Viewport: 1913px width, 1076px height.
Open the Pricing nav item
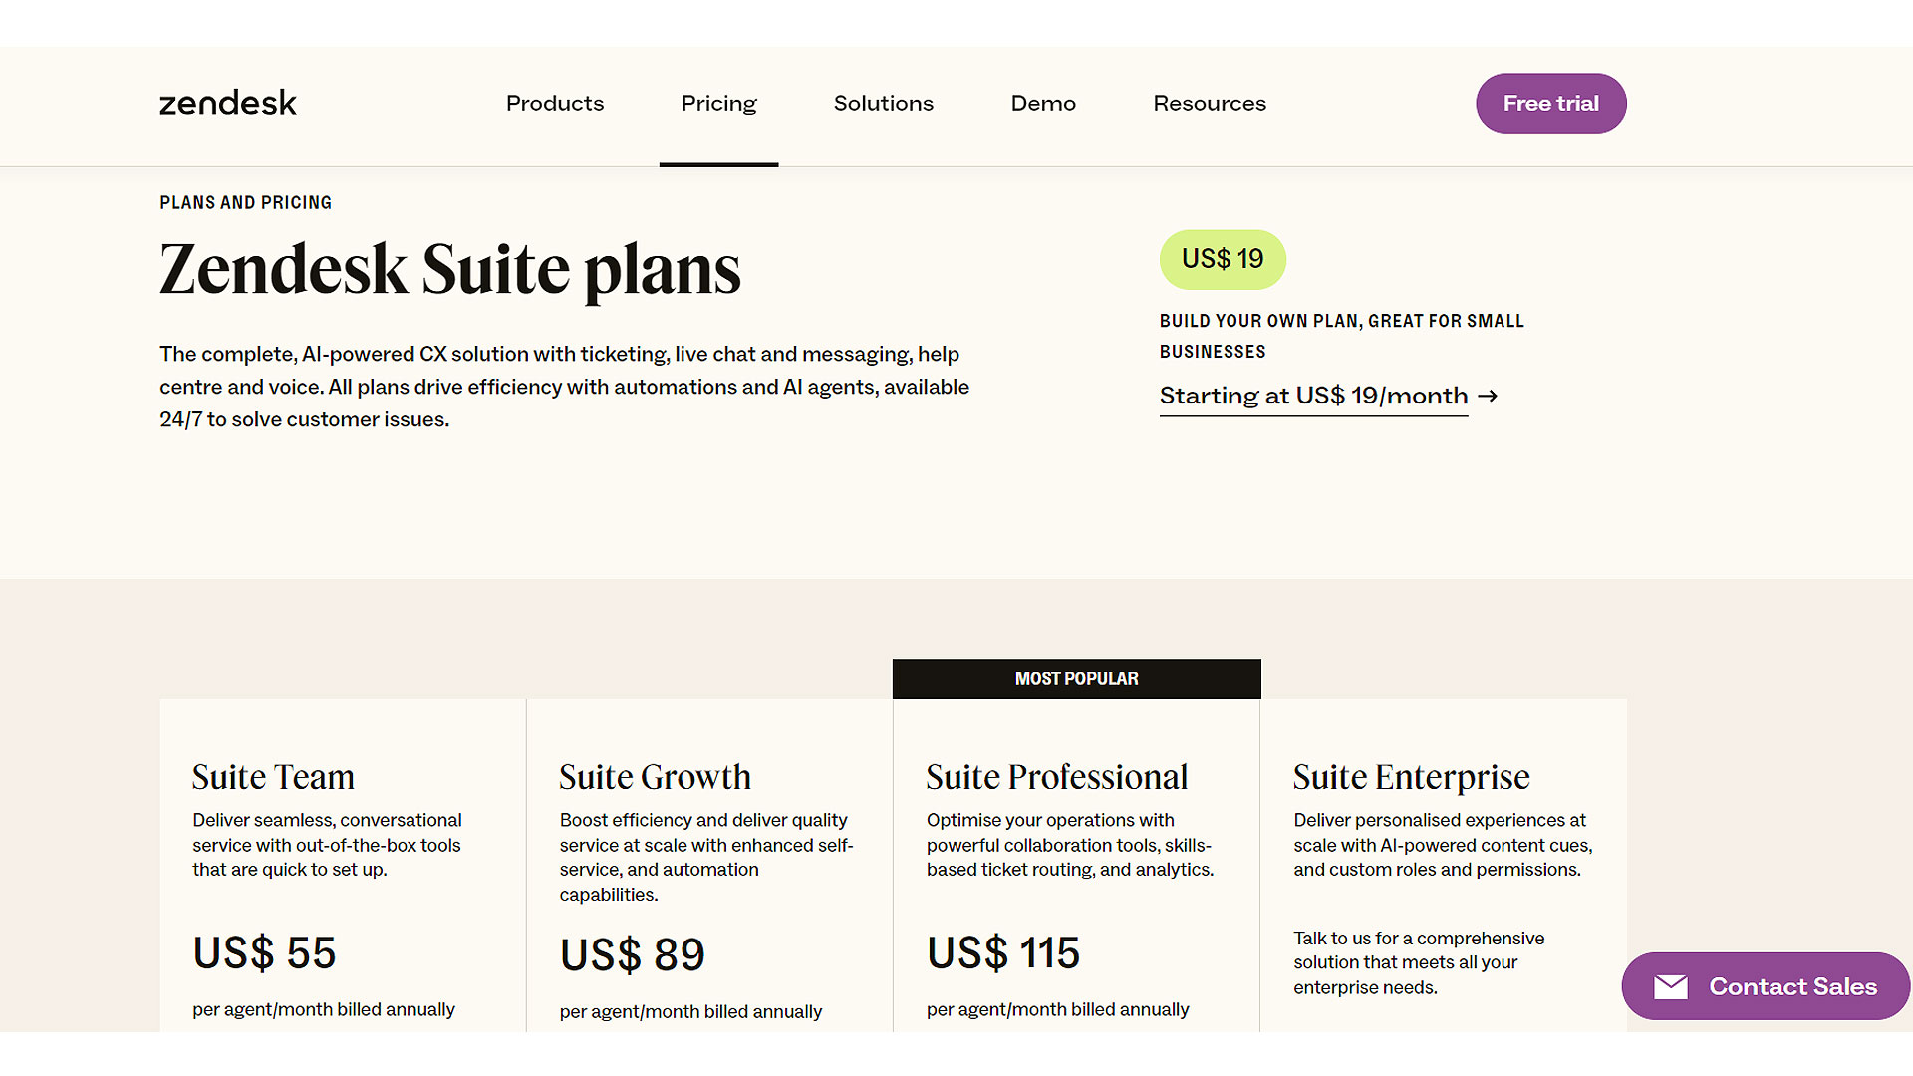click(x=718, y=103)
